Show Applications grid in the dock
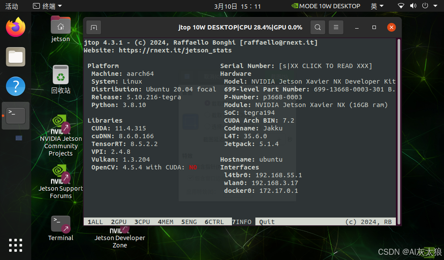The image size is (444, 260). point(16,245)
